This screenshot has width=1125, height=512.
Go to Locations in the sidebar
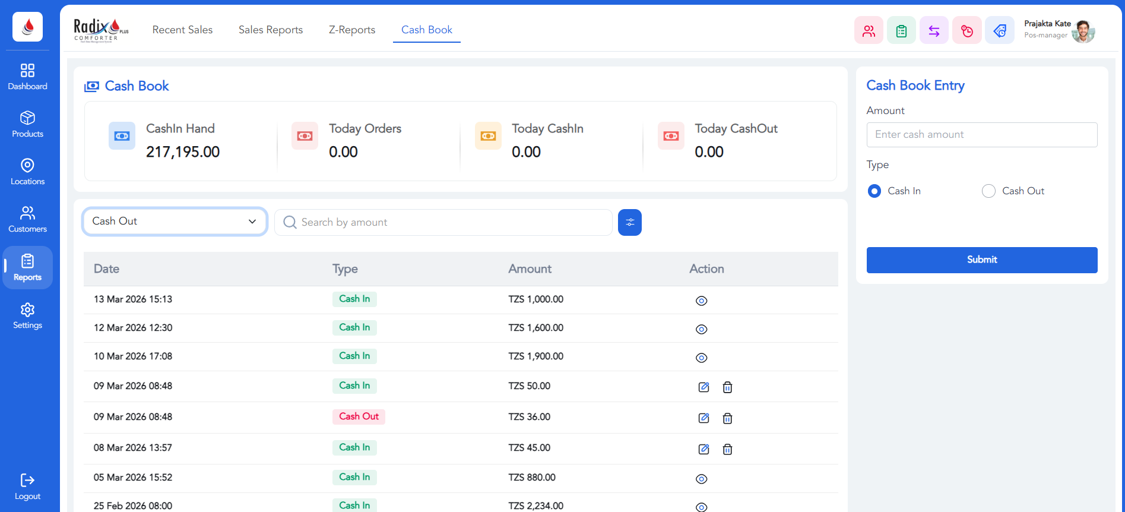[x=27, y=172]
